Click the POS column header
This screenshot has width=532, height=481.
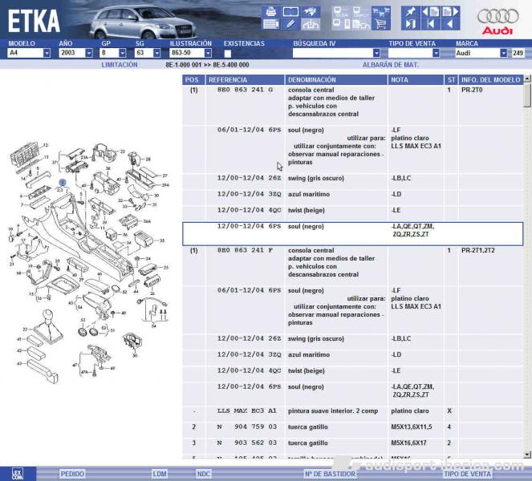coord(193,80)
